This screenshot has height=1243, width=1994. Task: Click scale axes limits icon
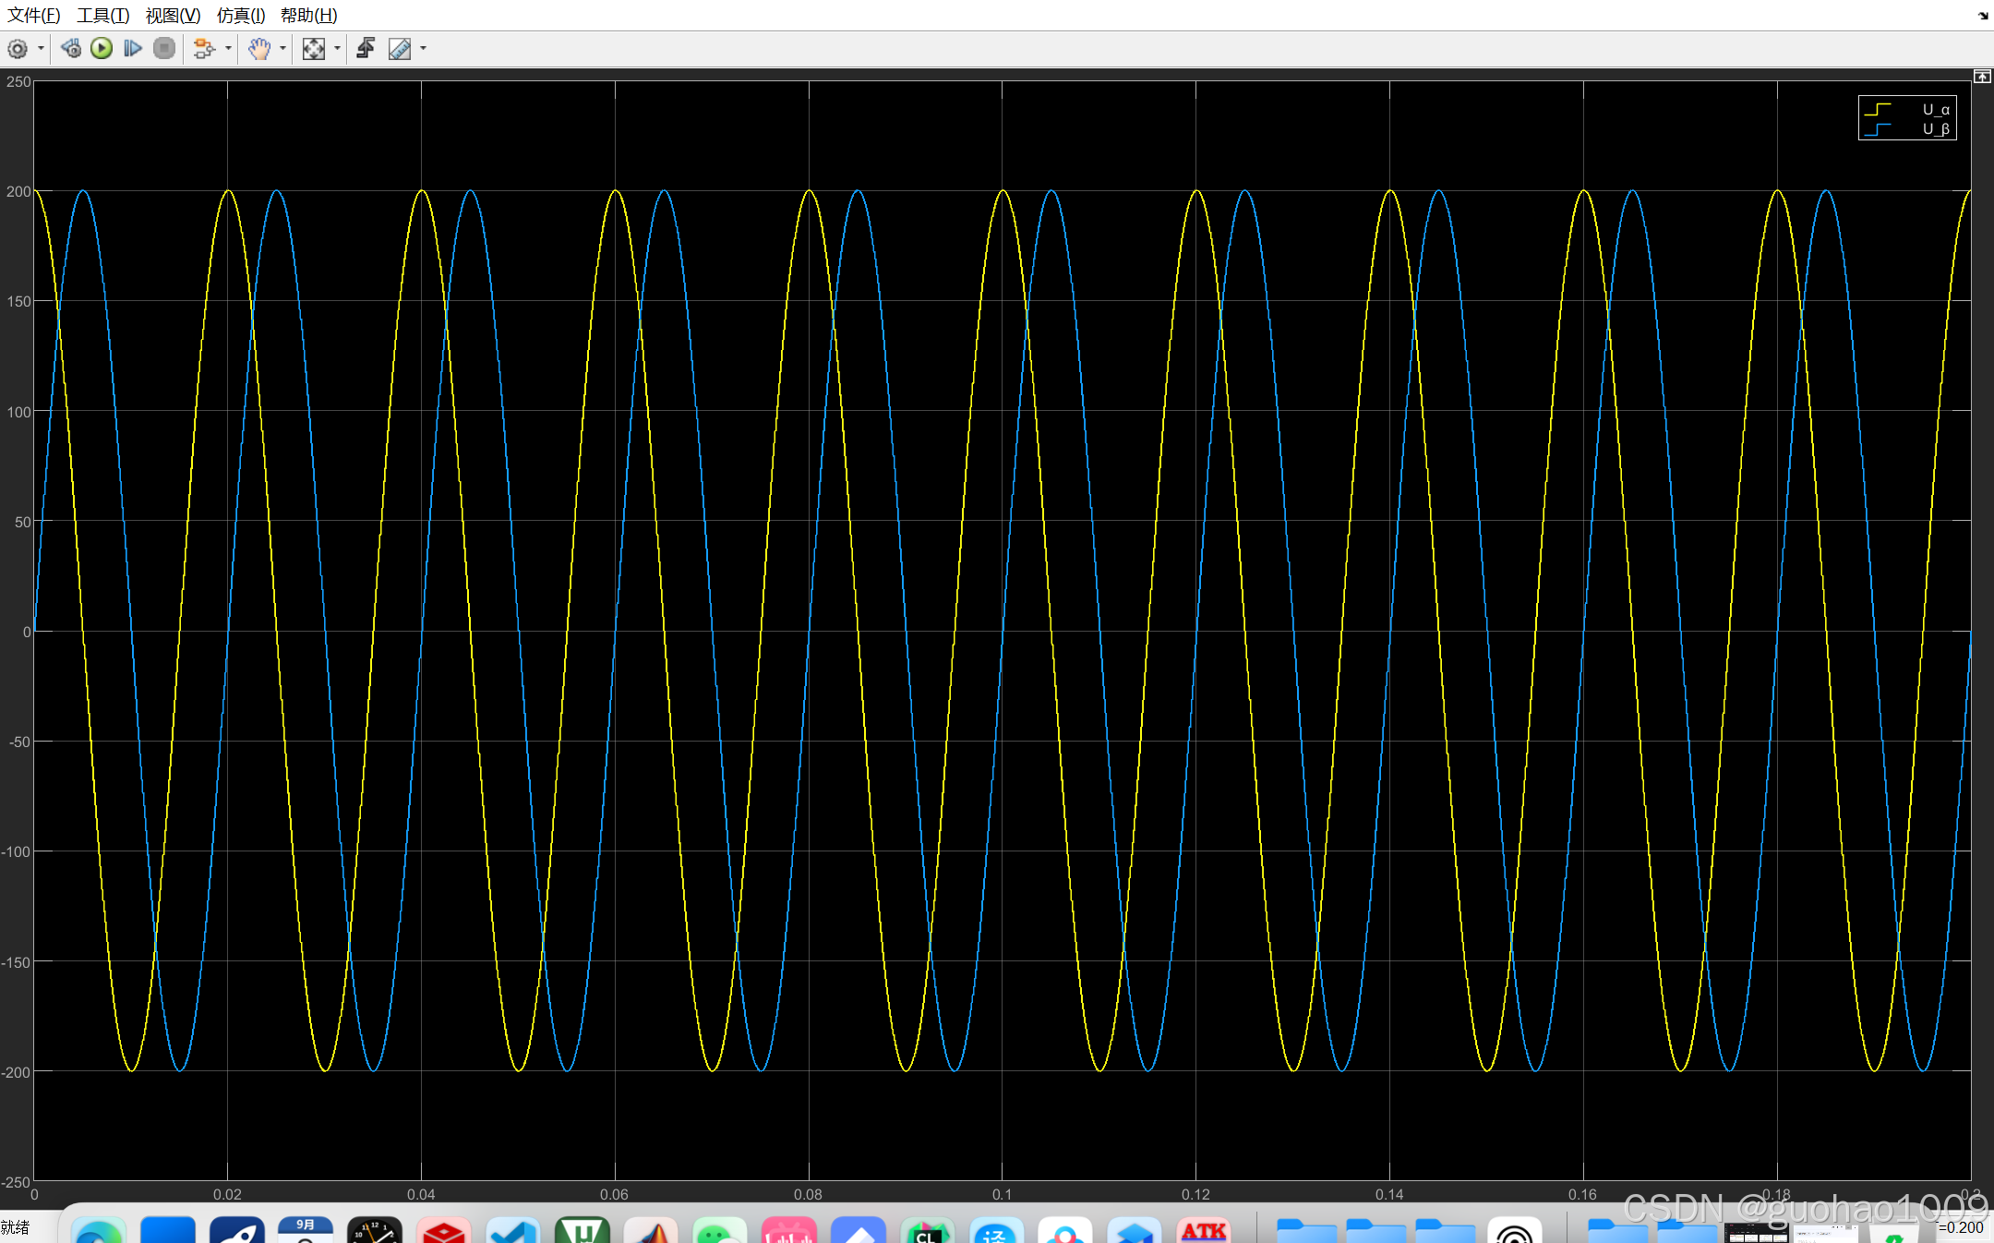(x=314, y=49)
